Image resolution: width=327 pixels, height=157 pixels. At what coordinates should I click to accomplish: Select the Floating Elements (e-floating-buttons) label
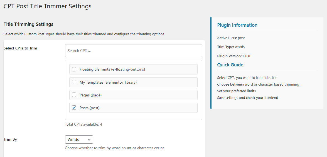coord(112,69)
